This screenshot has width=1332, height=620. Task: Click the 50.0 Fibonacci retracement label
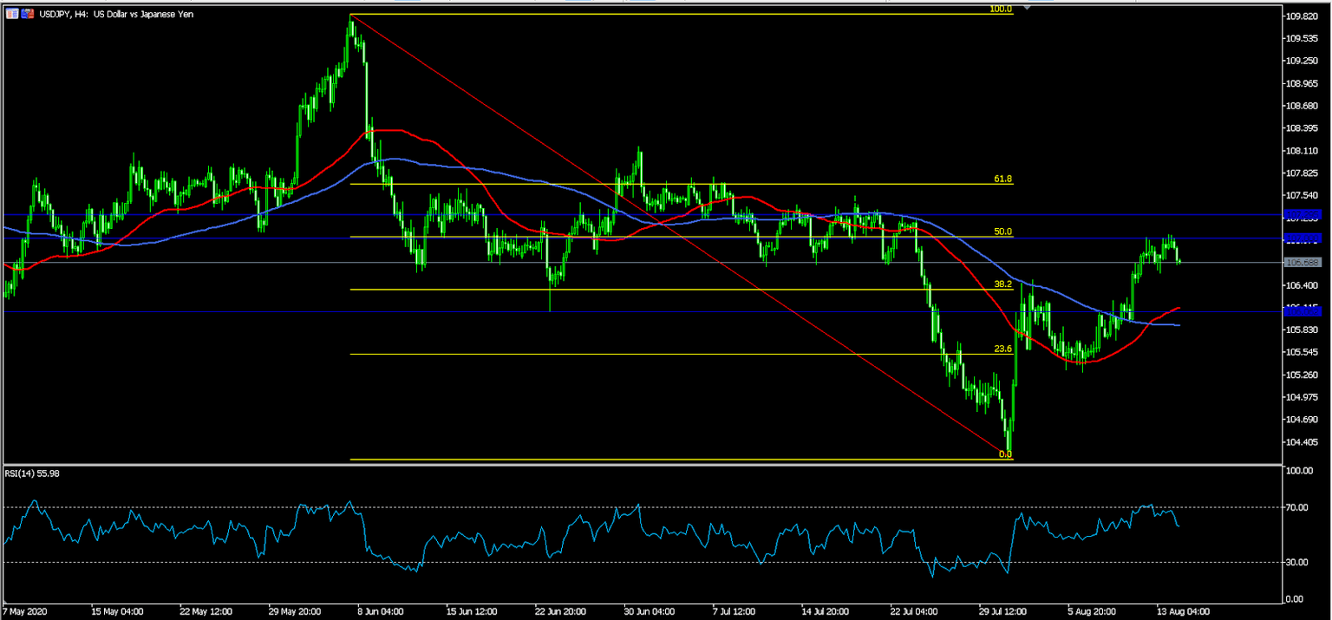point(1002,232)
